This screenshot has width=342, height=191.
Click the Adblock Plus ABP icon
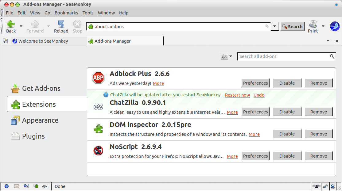98,78
